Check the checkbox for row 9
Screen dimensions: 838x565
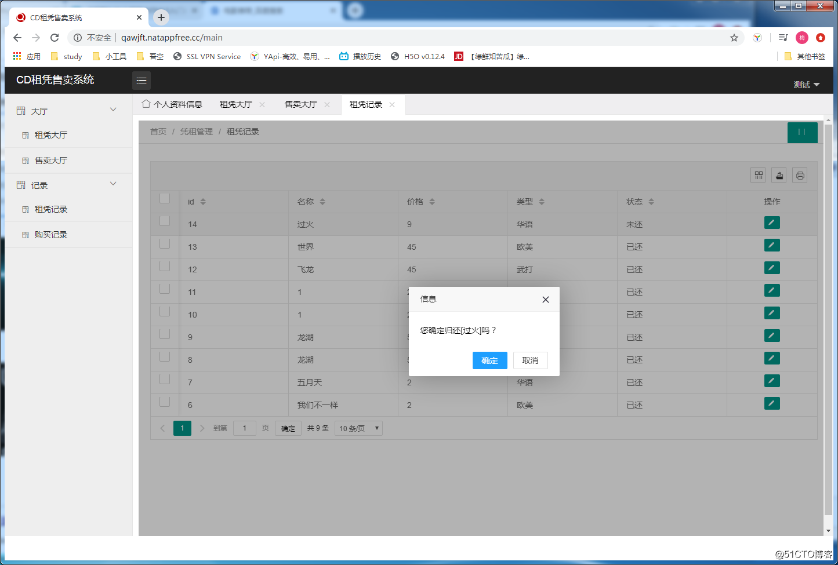165,334
